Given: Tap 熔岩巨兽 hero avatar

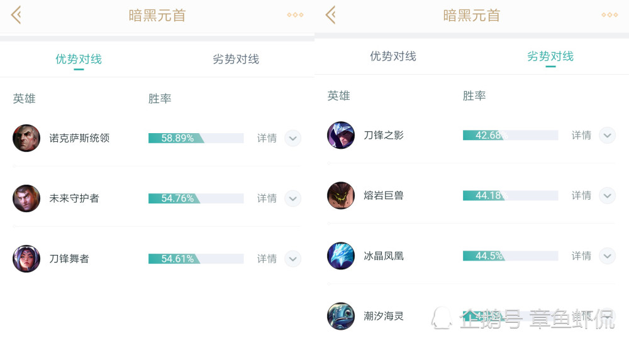Looking at the screenshot, I should 341,195.
